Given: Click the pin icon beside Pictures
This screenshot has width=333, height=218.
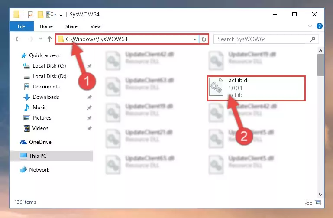Looking at the screenshot, I should [x=89, y=118].
